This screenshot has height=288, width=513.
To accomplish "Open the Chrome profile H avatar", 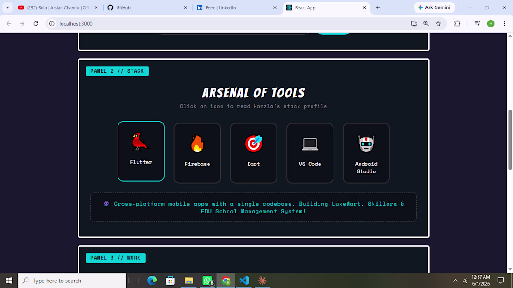I will pos(491,24).
